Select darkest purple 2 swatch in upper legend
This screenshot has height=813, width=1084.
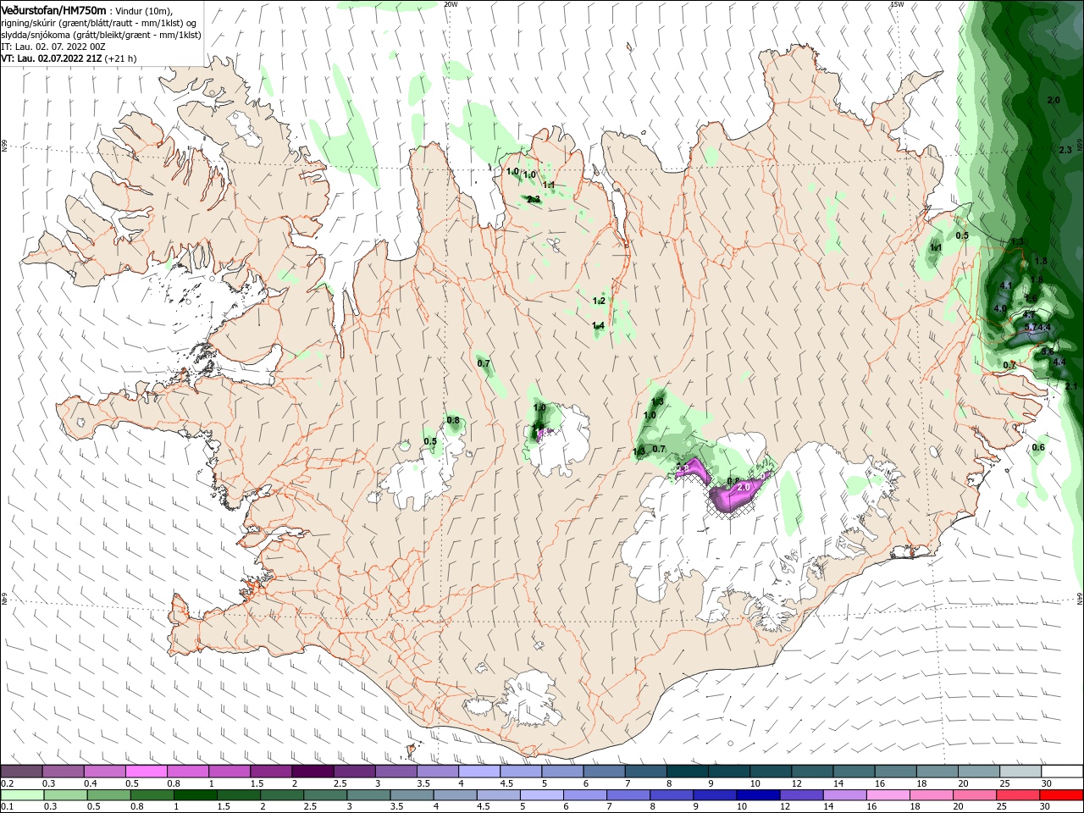(x=312, y=772)
